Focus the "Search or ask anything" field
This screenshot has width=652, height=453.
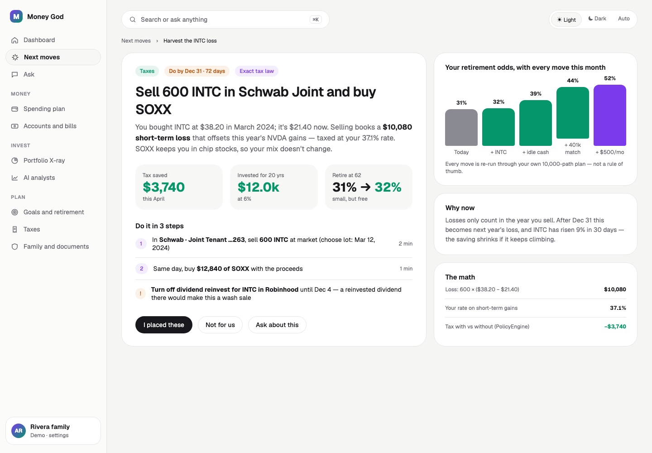pyautogui.click(x=225, y=19)
